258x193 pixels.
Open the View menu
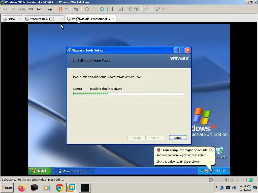point(22,9)
